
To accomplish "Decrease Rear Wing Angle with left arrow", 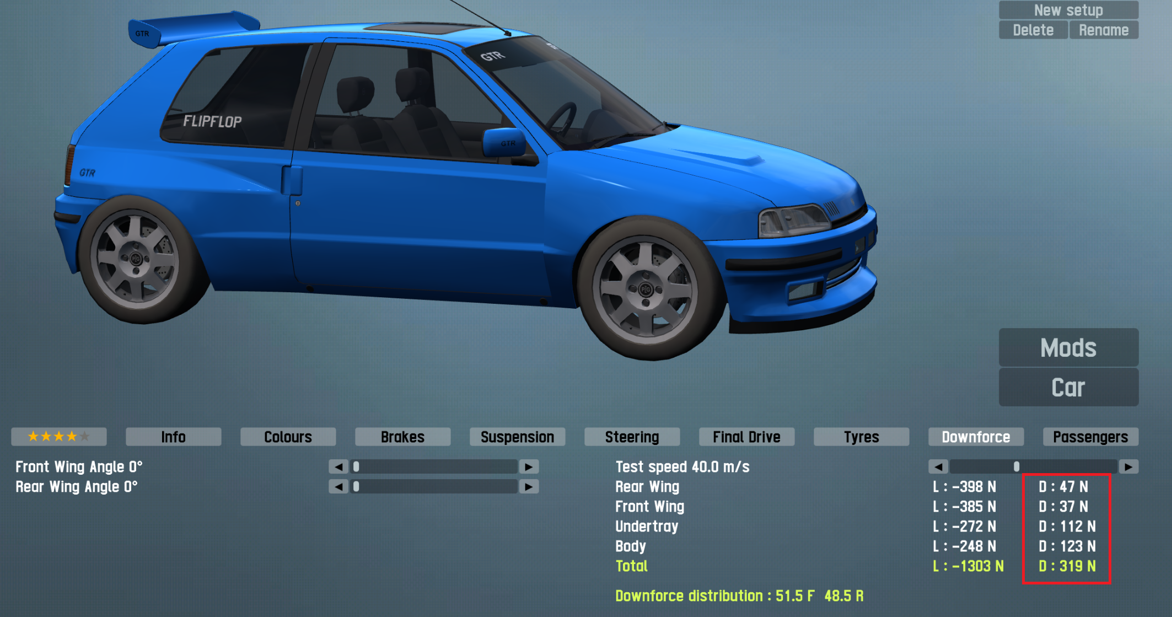I will (338, 487).
